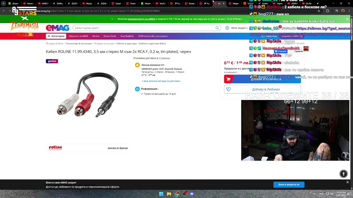The width and height of the screenshot is (353, 198).
Task: Click the cart icon on the add button
Action: [228, 79]
